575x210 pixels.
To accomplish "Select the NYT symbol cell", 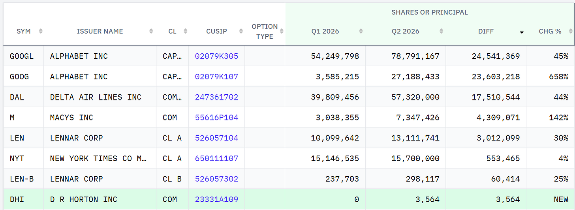I will coord(24,158).
